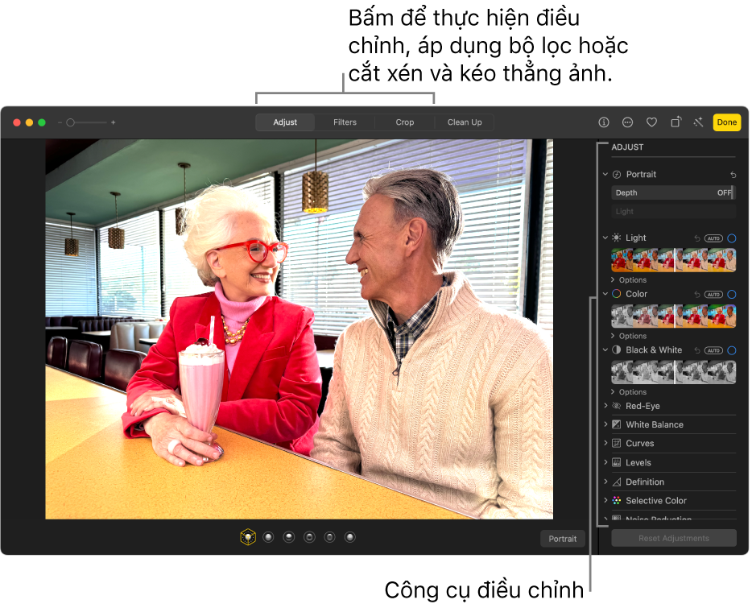This screenshot has height=608, width=752.
Task: Click the zoom in plus icon
Action: pos(114,123)
